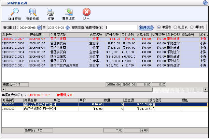Select order row CJ060607010006
Image resolution: width=209 pixels, height=139 pixels.
[13, 44]
